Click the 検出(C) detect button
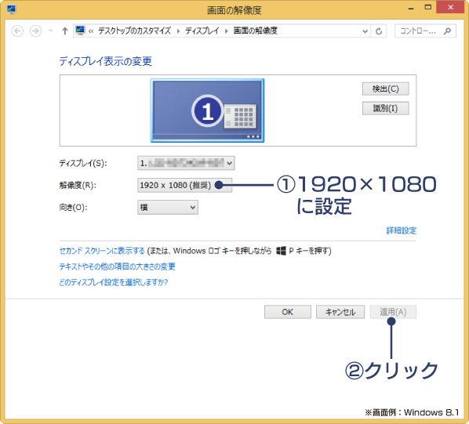469x424 pixels. (385, 89)
